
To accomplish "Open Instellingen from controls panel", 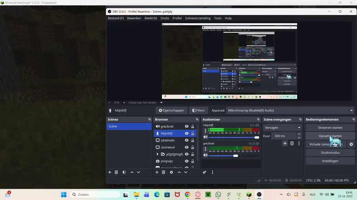I will tap(330, 161).
